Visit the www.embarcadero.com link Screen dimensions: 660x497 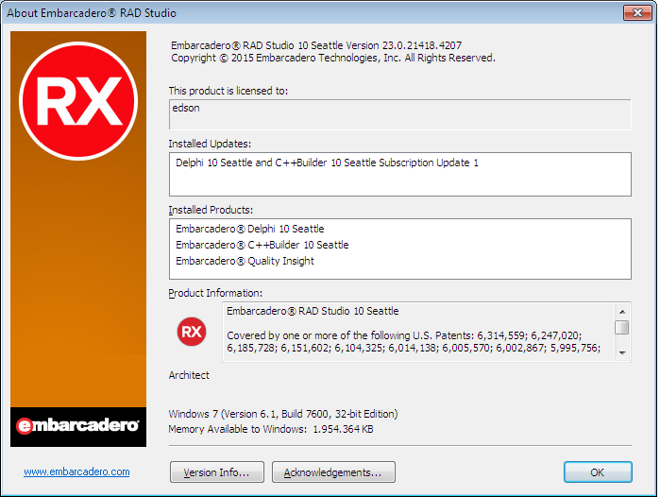[76, 471]
